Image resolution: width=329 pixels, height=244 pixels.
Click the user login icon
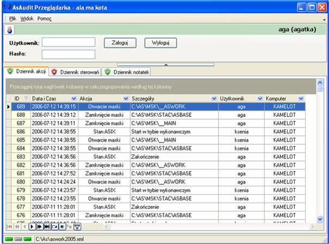9,30
